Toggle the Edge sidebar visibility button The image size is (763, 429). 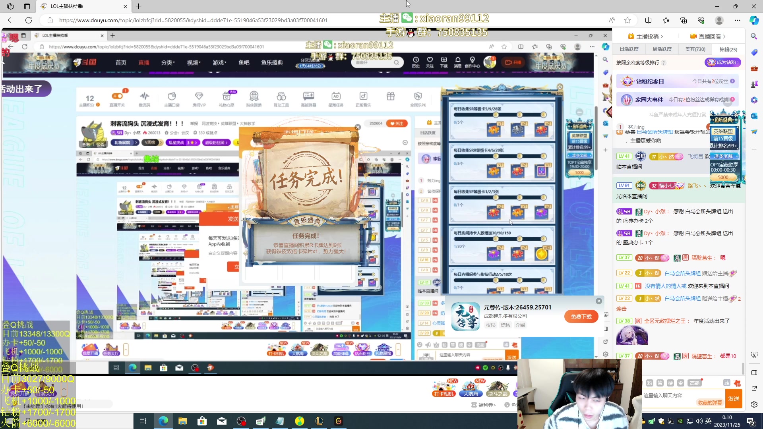coord(754,373)
